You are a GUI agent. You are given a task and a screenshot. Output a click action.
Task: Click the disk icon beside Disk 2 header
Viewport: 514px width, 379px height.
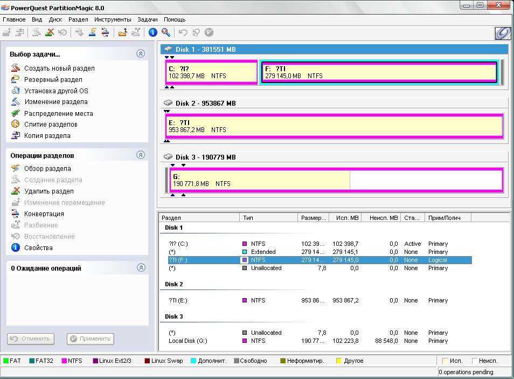coord(168,103)
